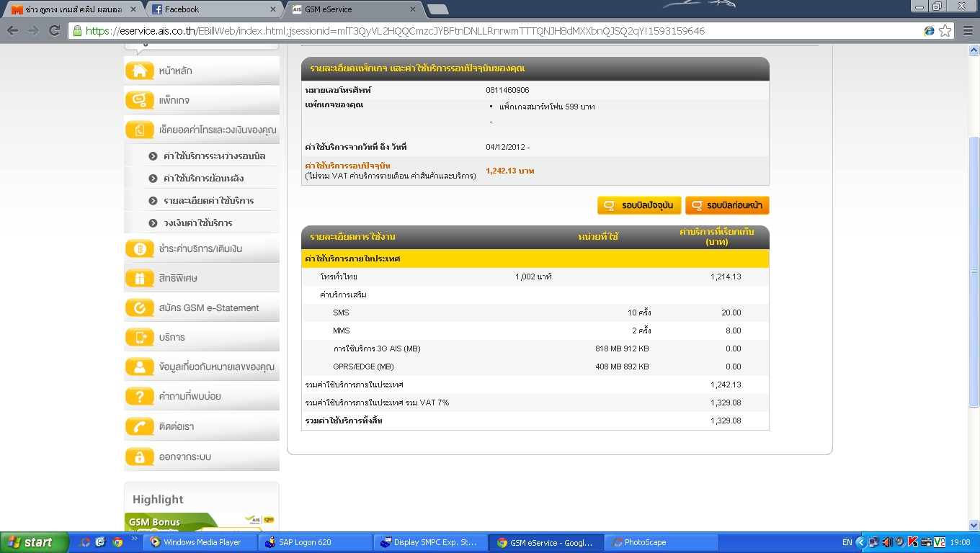Click the MMS row label

point(342,331)
